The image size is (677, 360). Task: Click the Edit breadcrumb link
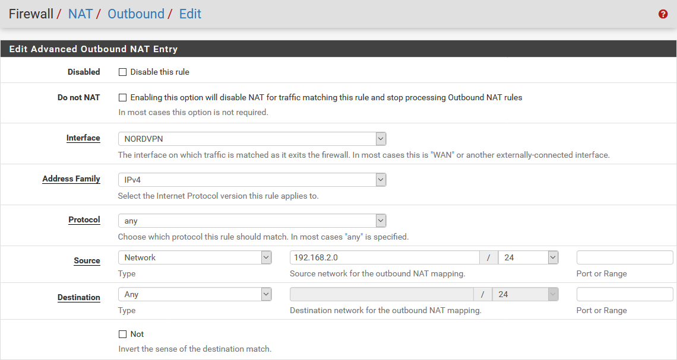tap(190, 14)
